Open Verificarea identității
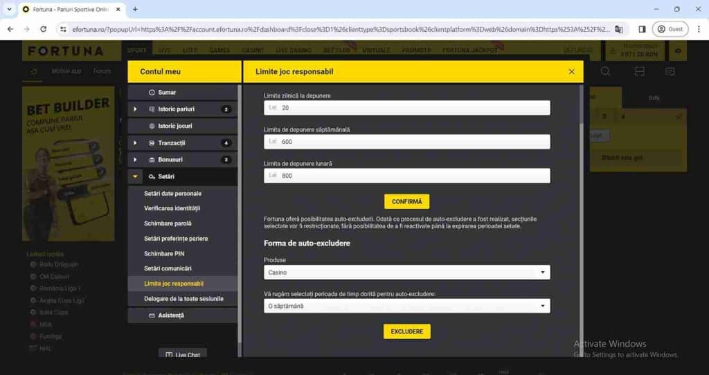709x375 pixels. (x=172, y=208)
